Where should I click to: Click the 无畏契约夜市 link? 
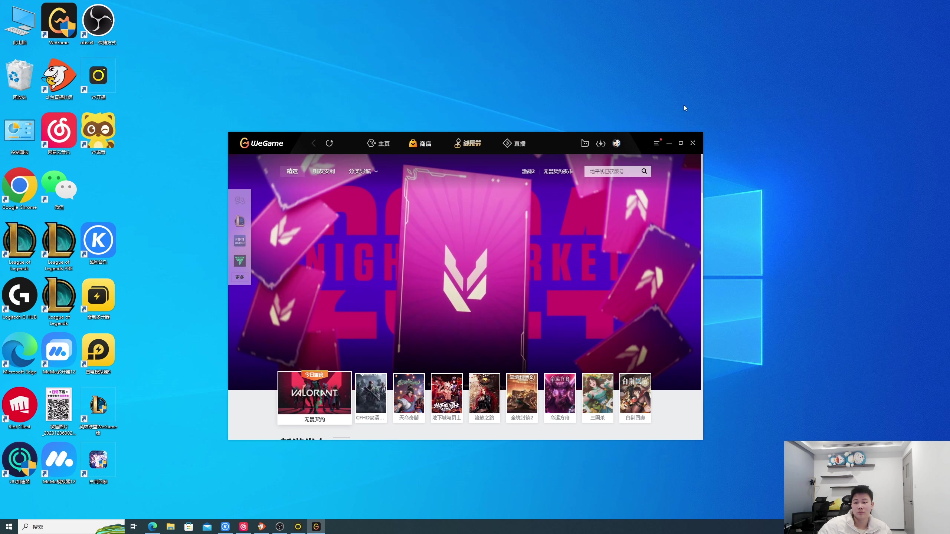pyautogui.click(x=558, y=171)
